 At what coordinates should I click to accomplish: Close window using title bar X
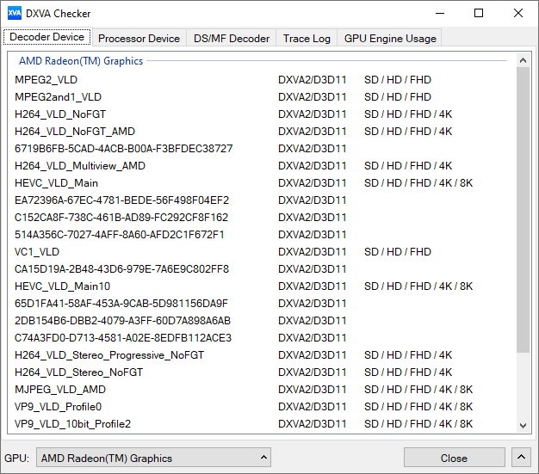coord(517,14)
